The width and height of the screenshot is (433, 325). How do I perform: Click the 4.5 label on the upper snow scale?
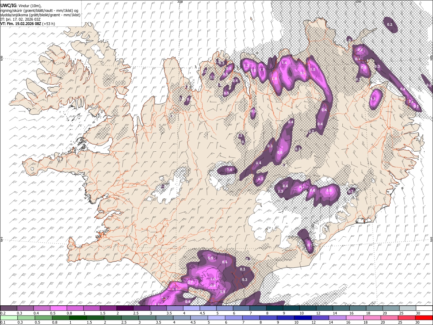[202, 313]
